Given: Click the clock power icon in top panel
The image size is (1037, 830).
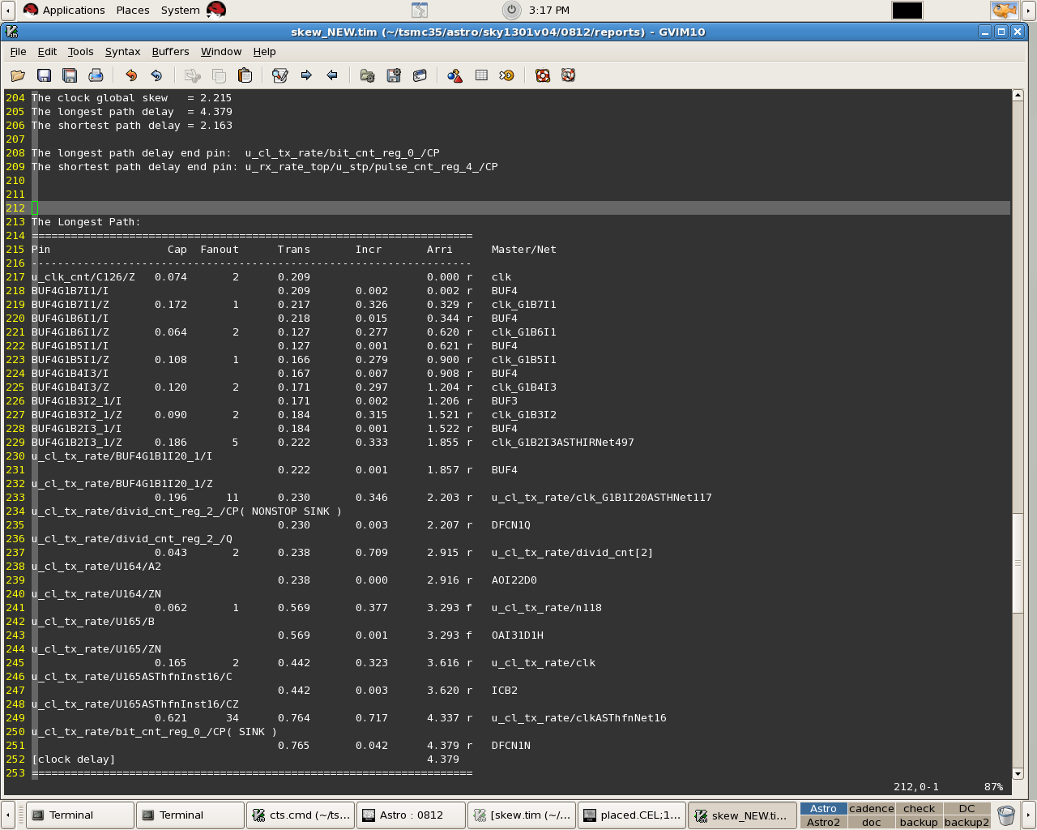Looking at the screenshot, I should 511,10.
